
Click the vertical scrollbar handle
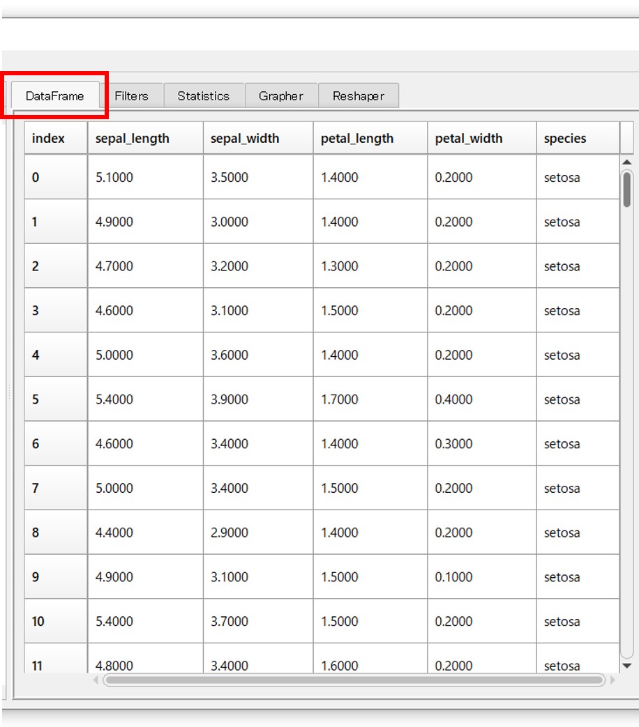point(626,190)
